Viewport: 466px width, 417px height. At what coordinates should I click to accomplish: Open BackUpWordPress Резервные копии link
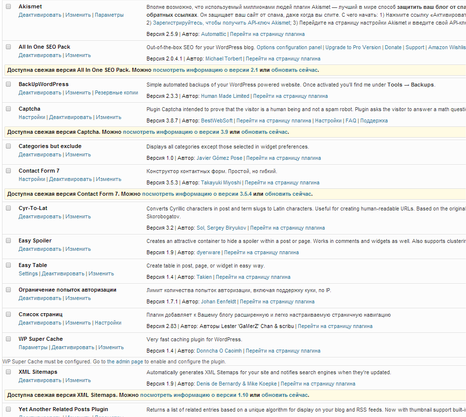[116, 93]
